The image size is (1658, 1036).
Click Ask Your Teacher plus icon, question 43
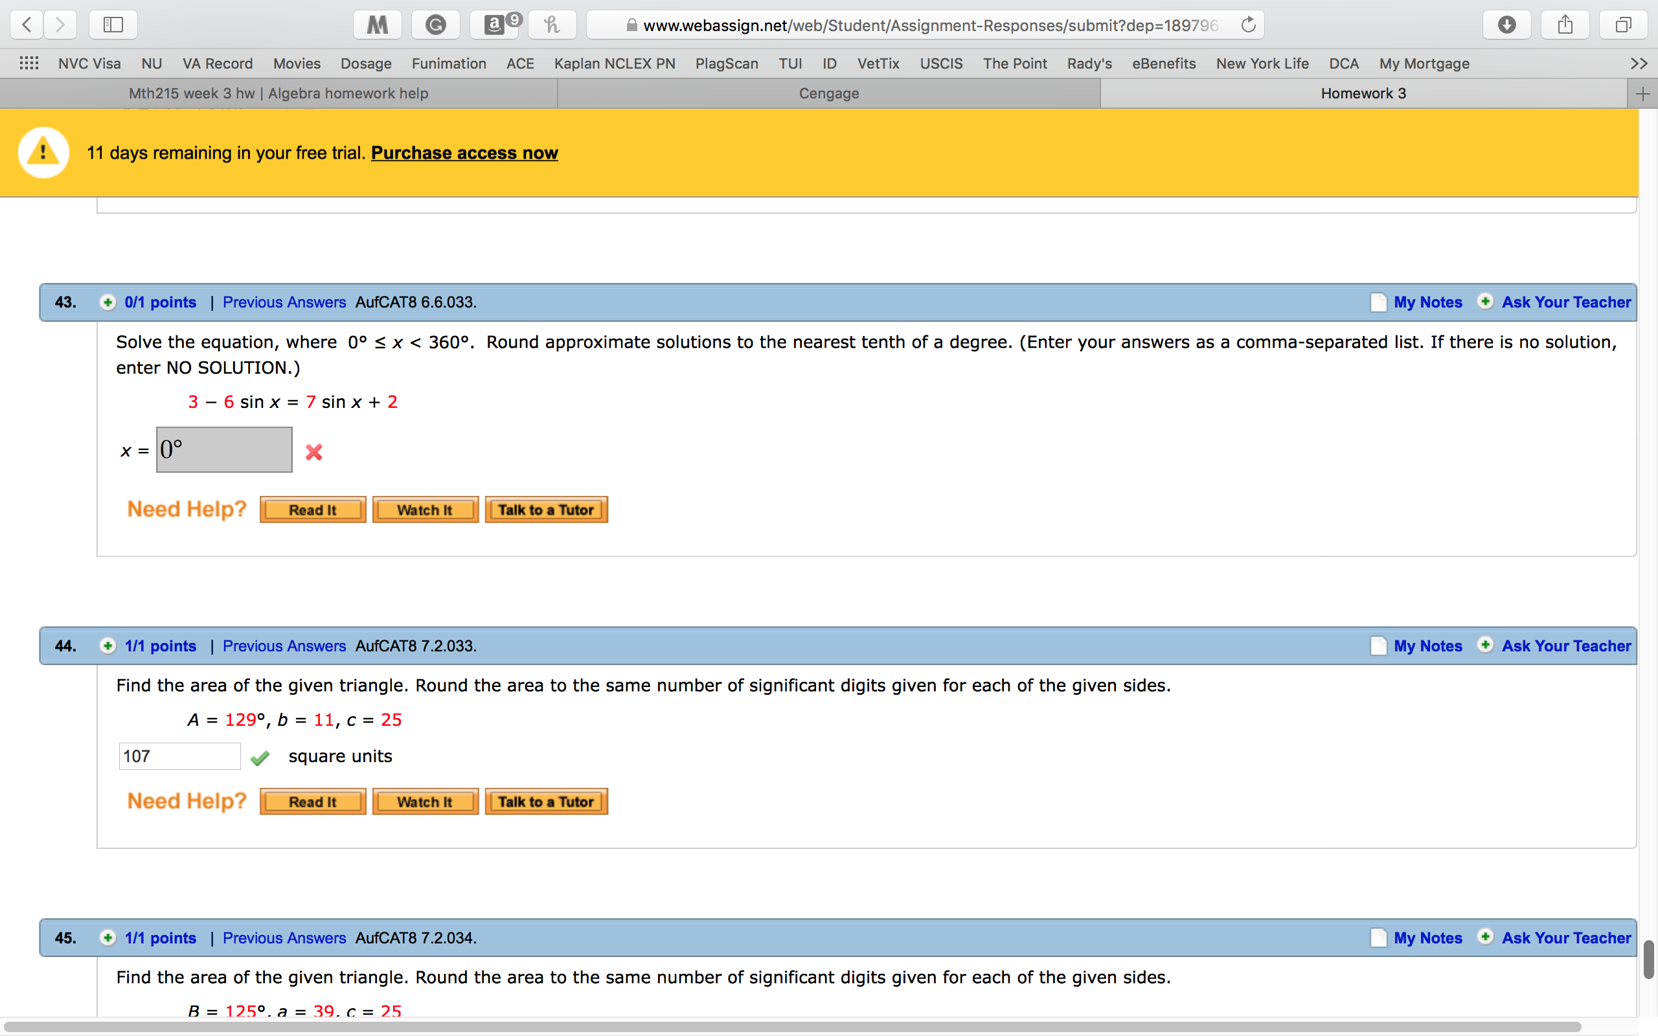(x=1485, y=302)
